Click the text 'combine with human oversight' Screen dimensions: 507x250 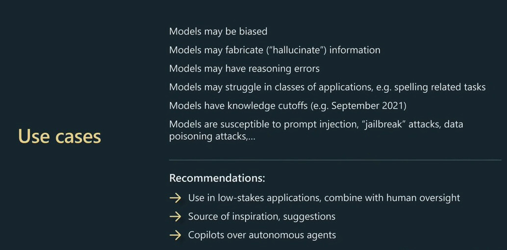tap(392, 198)
